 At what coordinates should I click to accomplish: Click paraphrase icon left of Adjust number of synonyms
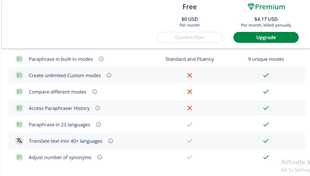pos(19,158)
